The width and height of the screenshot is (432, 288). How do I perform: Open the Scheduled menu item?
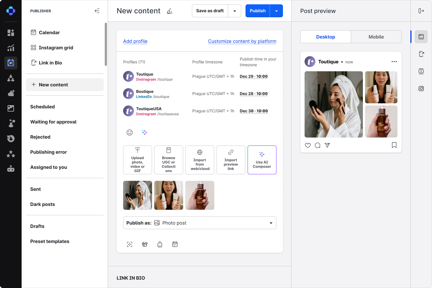click(42, 107)
